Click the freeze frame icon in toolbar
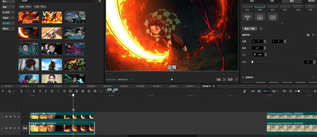The height and width of the screenshot is (137, 317). click(70, 91)
